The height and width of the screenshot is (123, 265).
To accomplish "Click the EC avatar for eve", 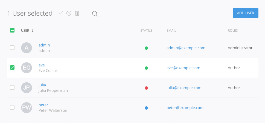I will click(27, 68).
